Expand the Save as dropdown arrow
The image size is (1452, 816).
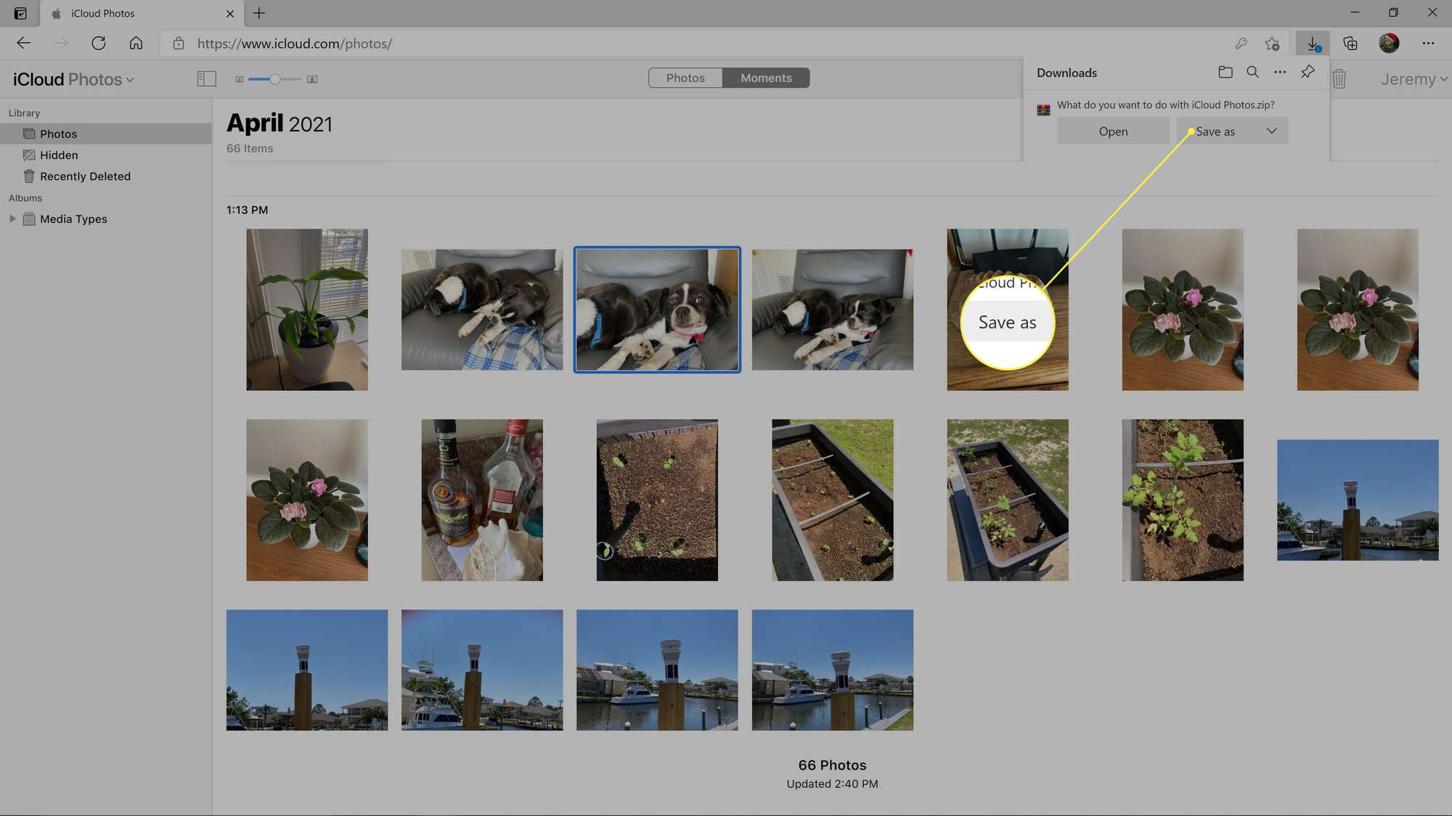1270,131
